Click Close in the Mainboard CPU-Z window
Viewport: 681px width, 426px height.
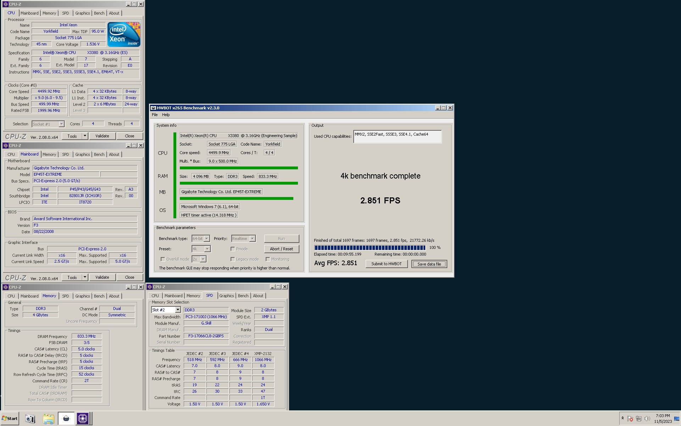click(129, 277)
